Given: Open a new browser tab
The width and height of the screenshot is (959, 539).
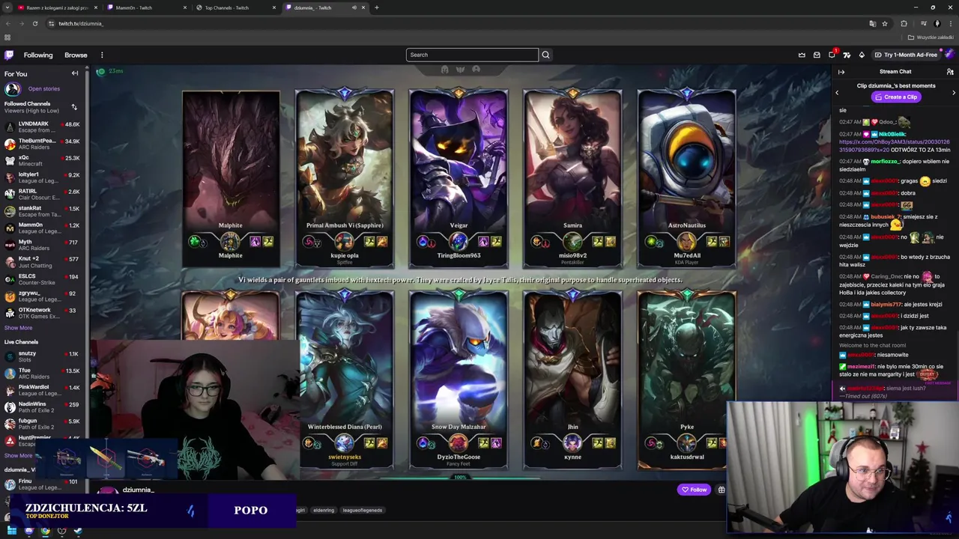Looking at the screenshot, I should (376, 7).
